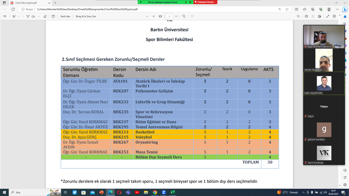The width and height of the screenshot is (349, 196).
Task: Toggle browser split screen view
Action: click(297, 9)
